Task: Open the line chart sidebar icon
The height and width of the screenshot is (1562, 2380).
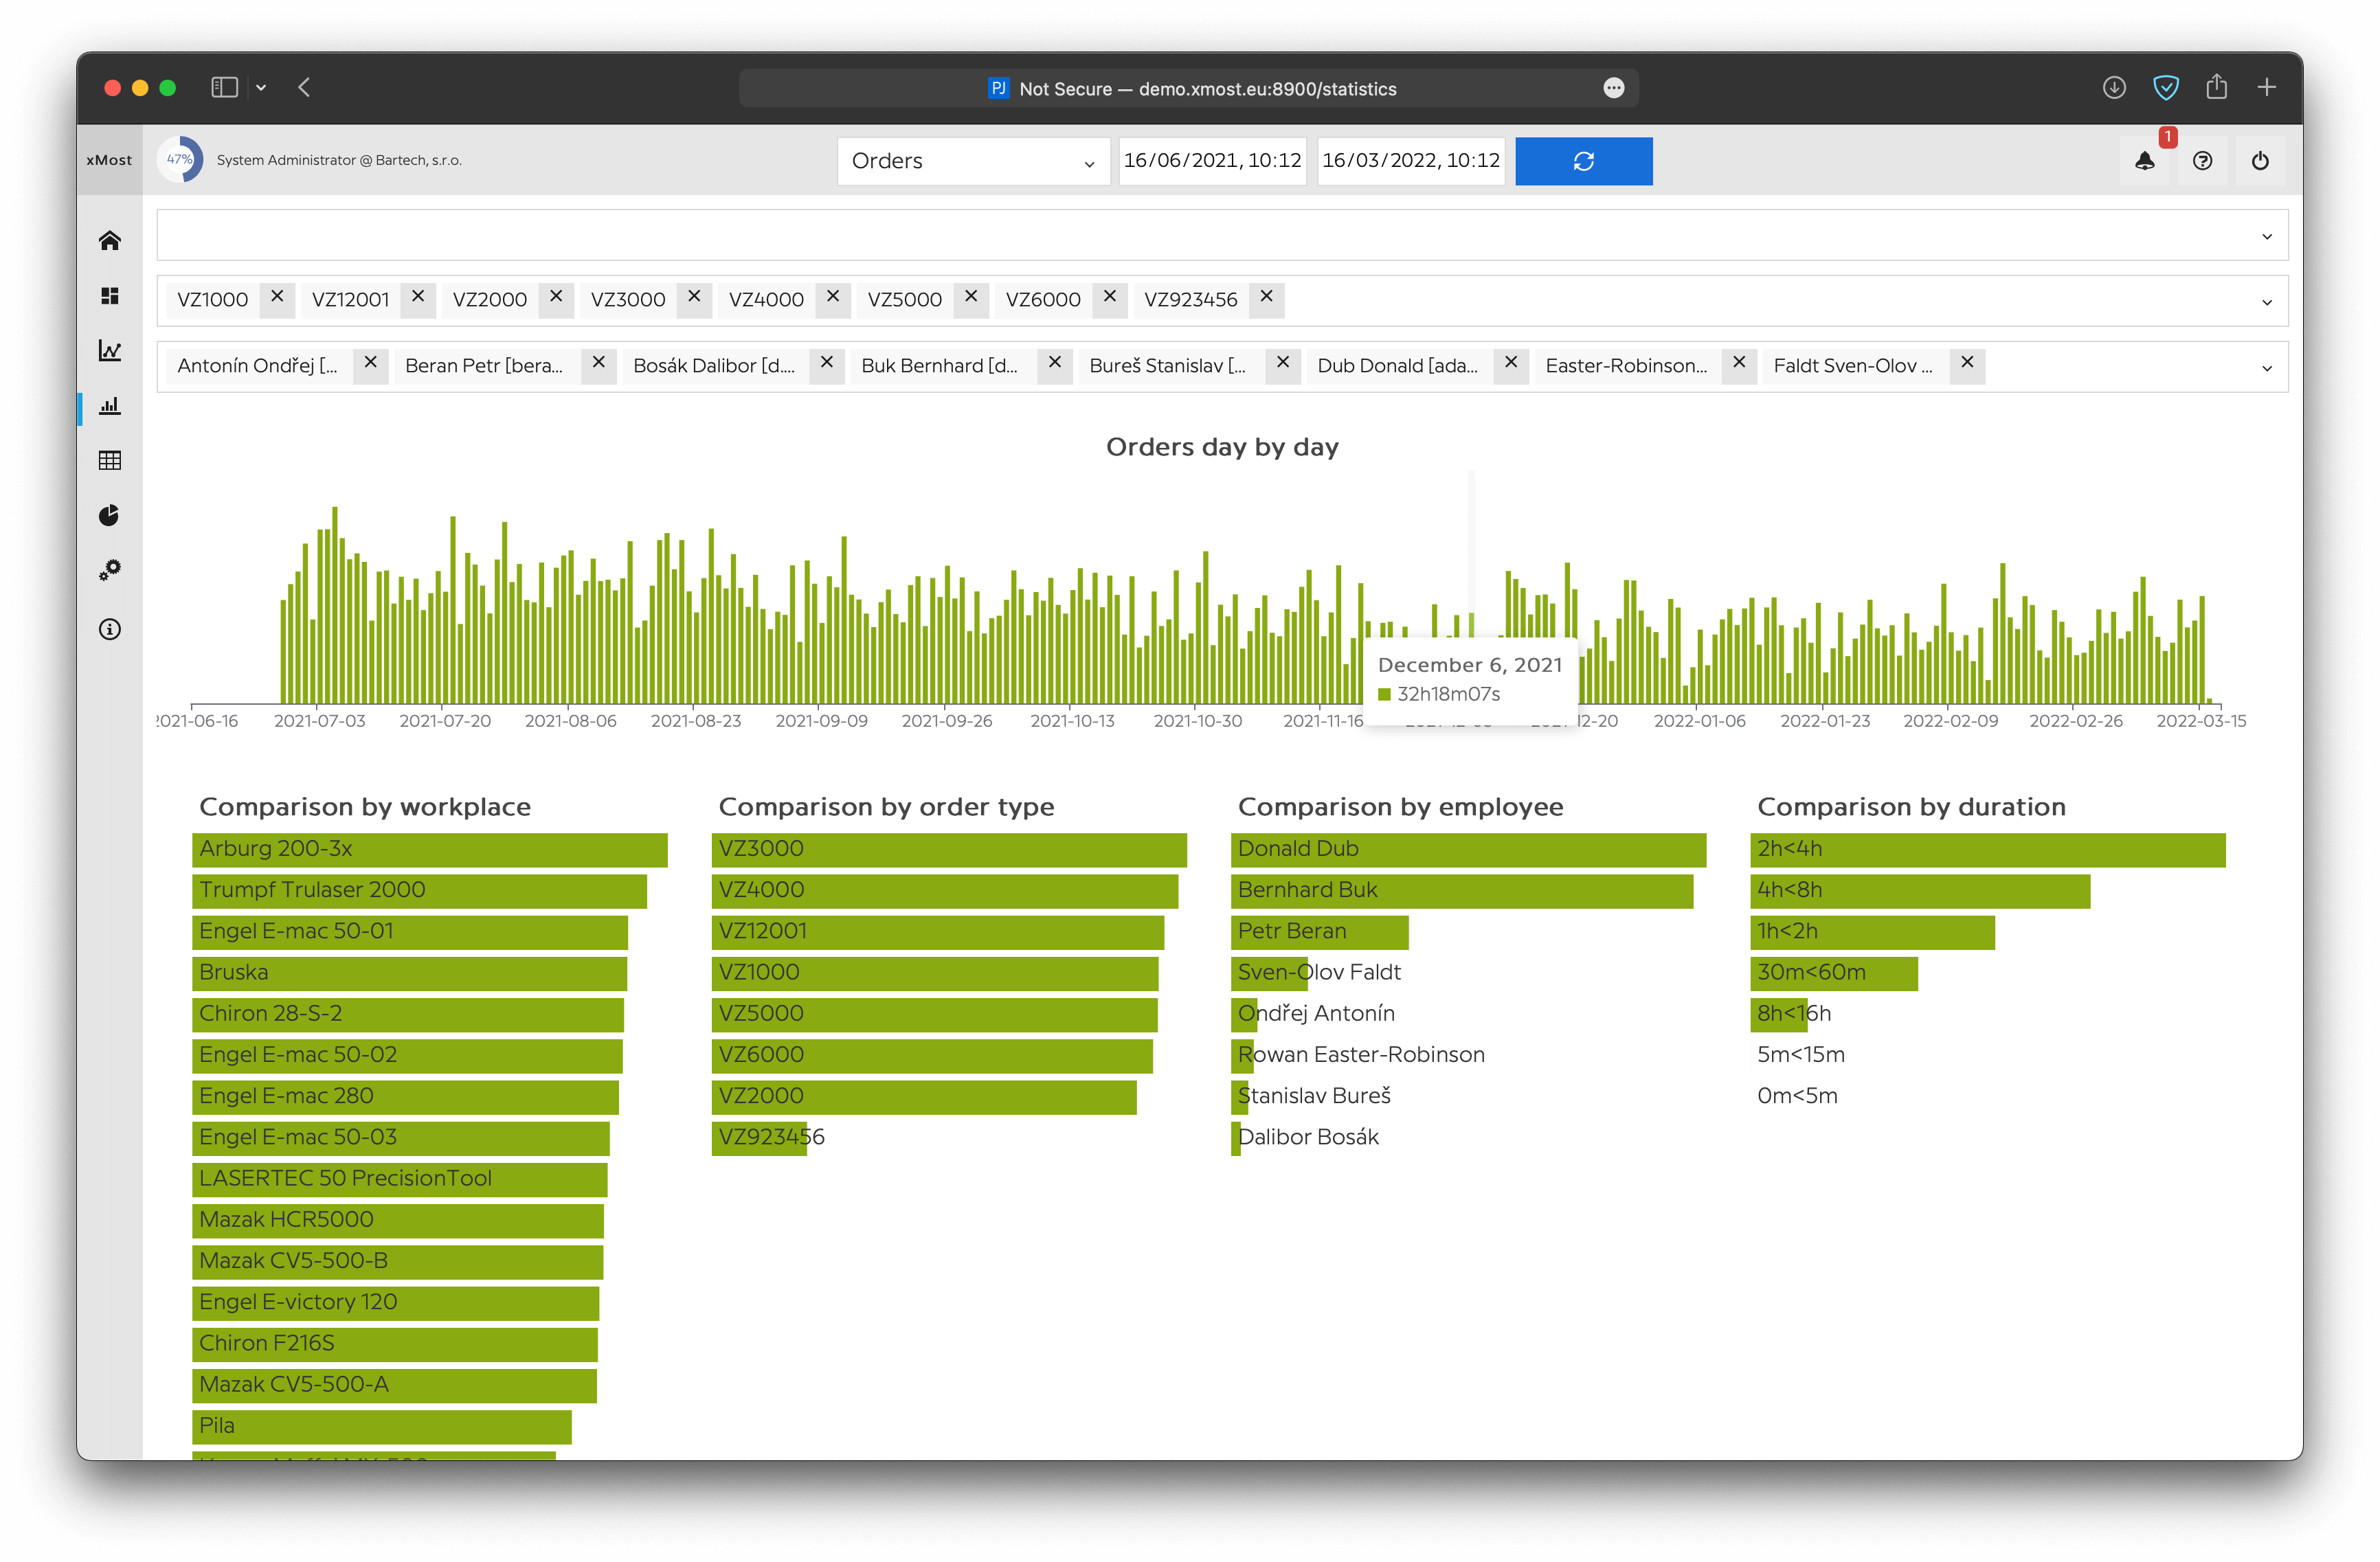Action: tap(110, 351)
